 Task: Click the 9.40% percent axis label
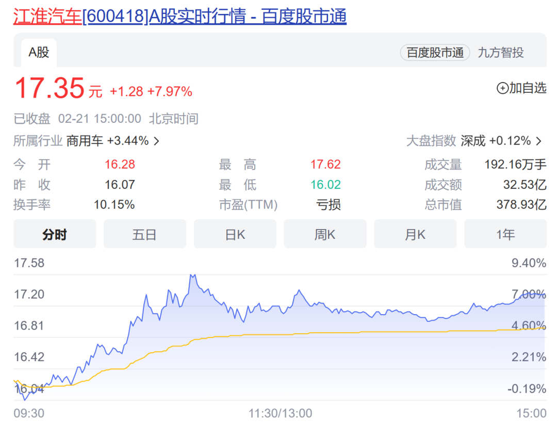click(x=529, y=263)
